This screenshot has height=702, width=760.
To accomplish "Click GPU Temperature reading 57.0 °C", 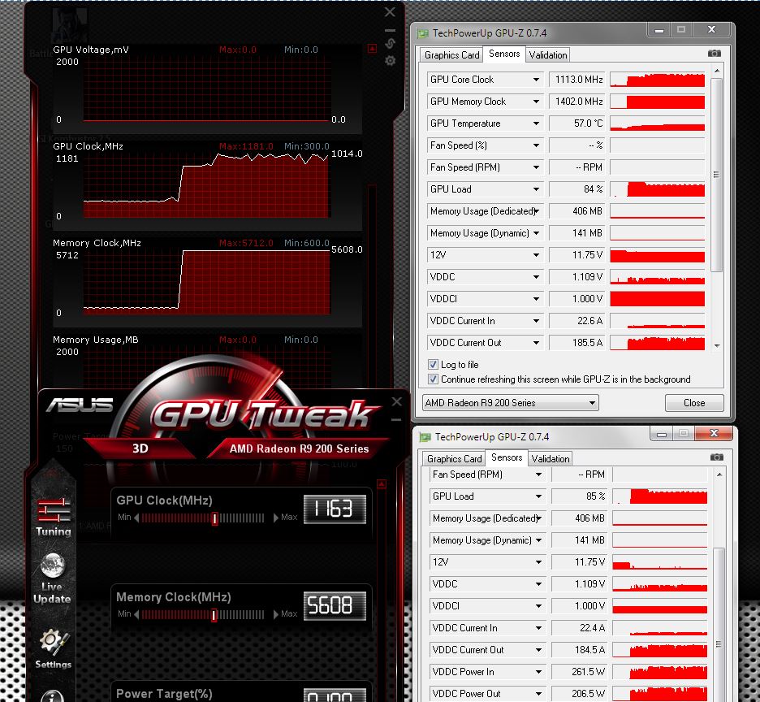I will point(576,123).
